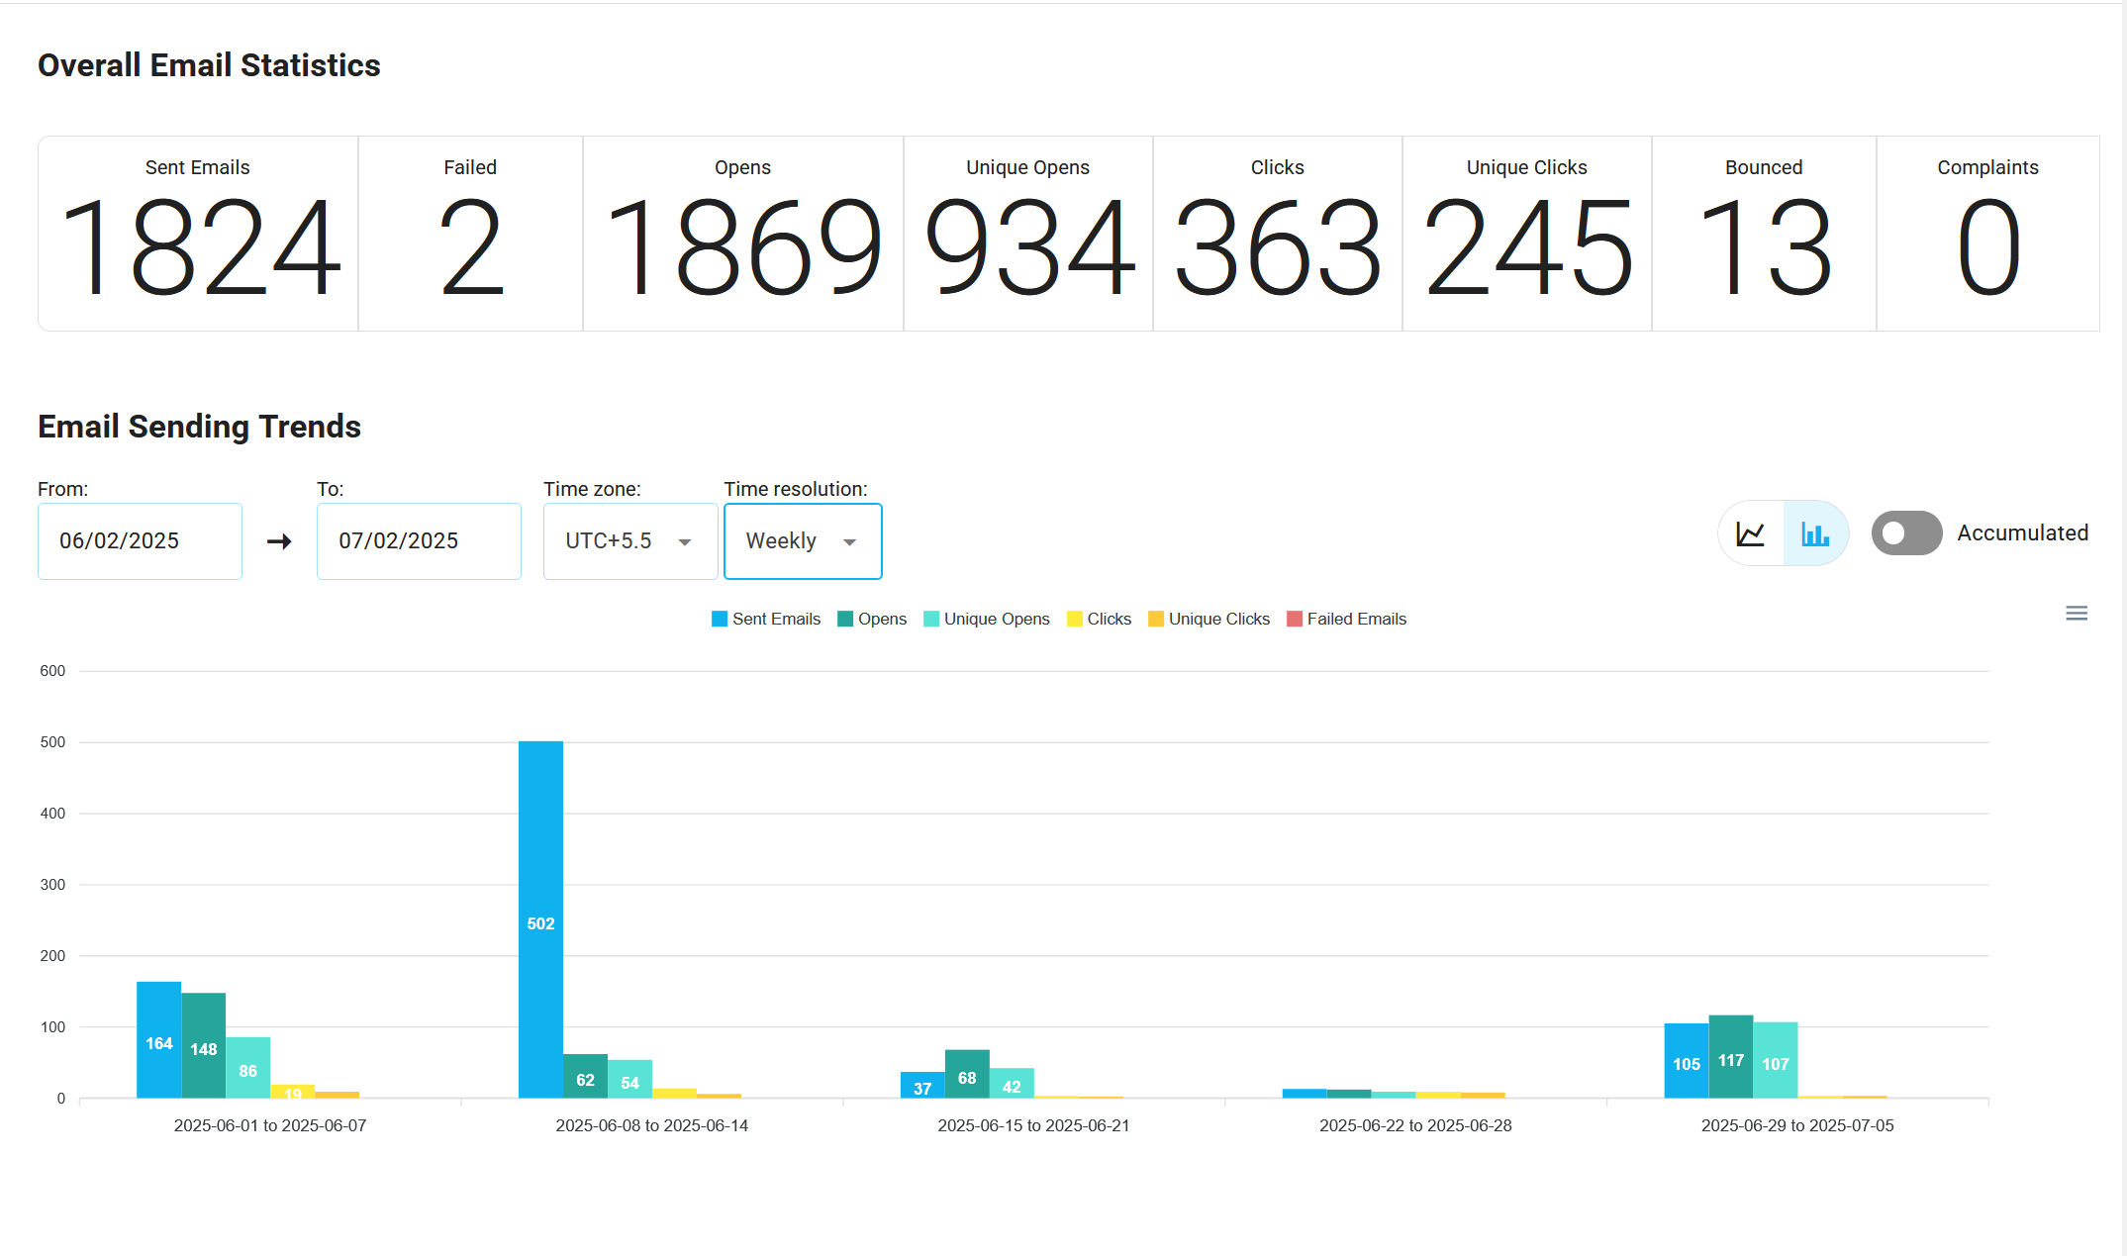Toggle the Clicks series in the legend

tap(1110, 619)
